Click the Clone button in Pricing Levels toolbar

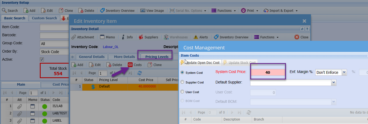pos(154,65)
